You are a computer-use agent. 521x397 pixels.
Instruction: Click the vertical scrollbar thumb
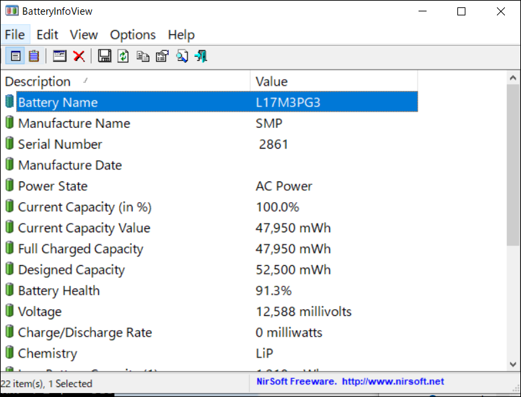point(513,165)
